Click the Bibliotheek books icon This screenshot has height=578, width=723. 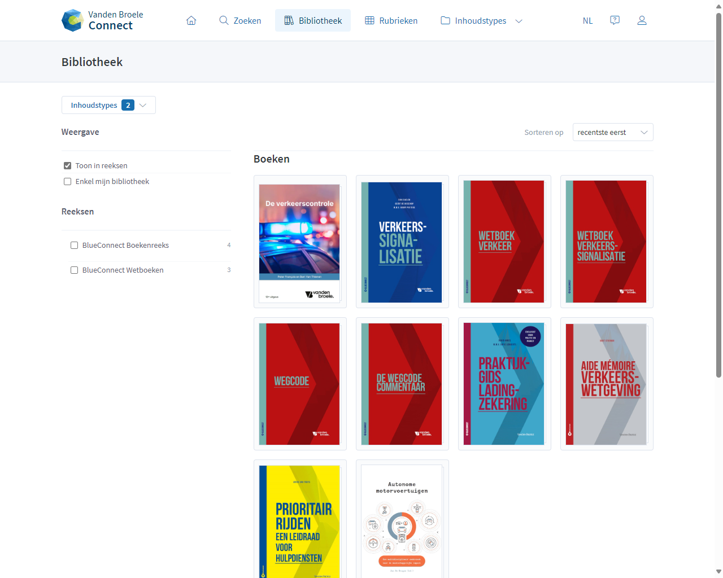289,20
